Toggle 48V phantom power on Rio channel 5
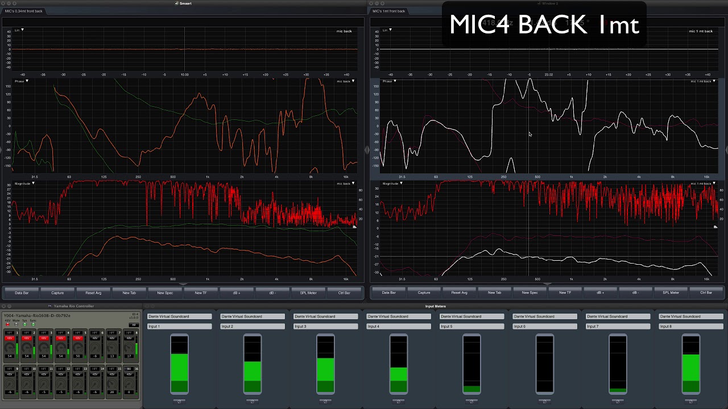 78,339
